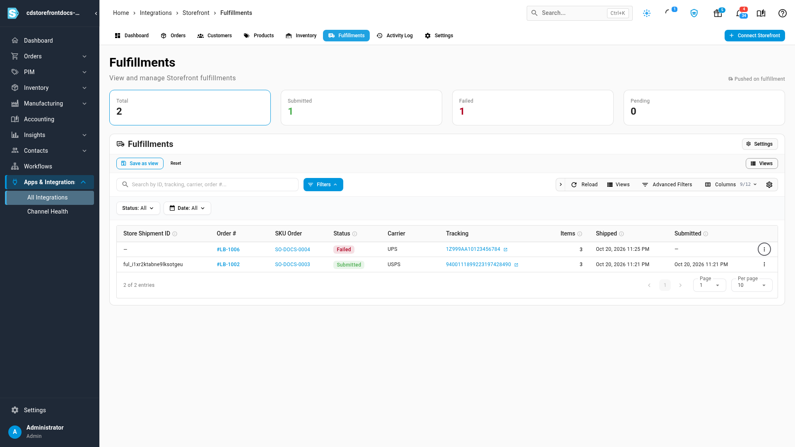Open the background tasks spinner icon
Image resolution: width=795 pixels, height=447 pixels.
pyautogui.click(x=667, y=12)
